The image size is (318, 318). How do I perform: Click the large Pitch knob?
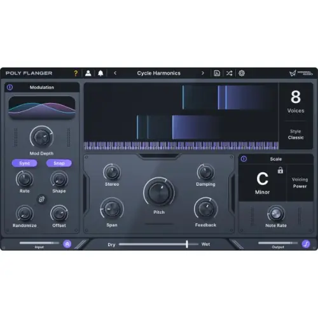coord(159,193)
